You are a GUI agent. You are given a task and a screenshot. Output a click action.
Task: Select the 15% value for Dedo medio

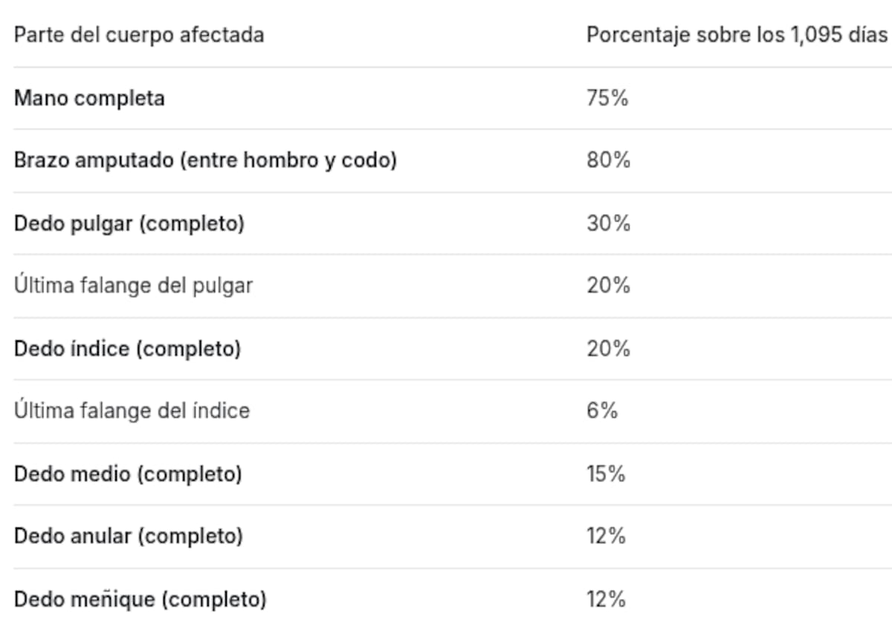[x=606, y=474]
